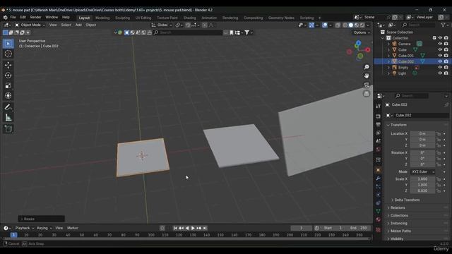The image size is (452, 254).
Task: Hide Cube.001 using its eye icon
Action: (x=440, y=56)
